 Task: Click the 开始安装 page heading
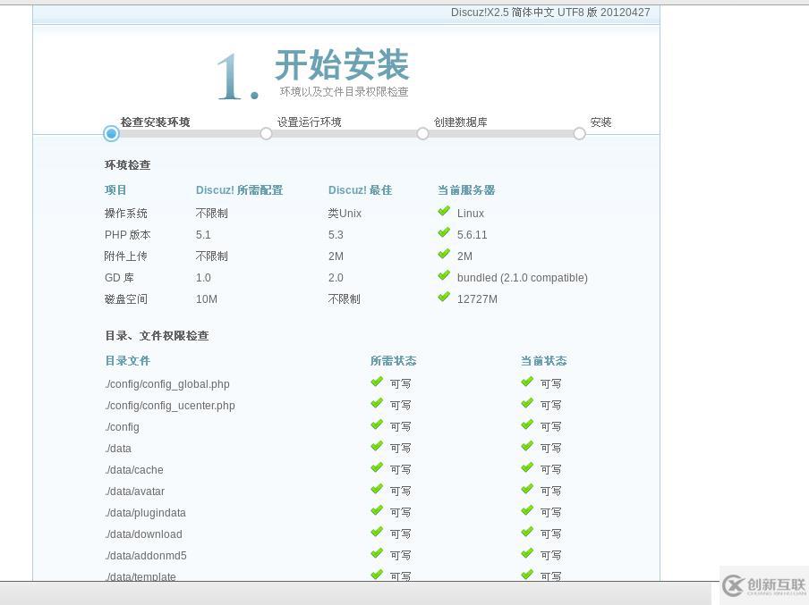pos(342,65)
